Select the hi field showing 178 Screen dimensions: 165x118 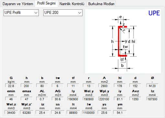pos(120,86)
